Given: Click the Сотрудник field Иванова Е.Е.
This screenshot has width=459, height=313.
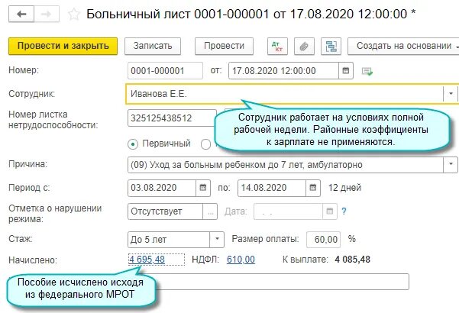Looking at the screenshot, I should (285, 94).
